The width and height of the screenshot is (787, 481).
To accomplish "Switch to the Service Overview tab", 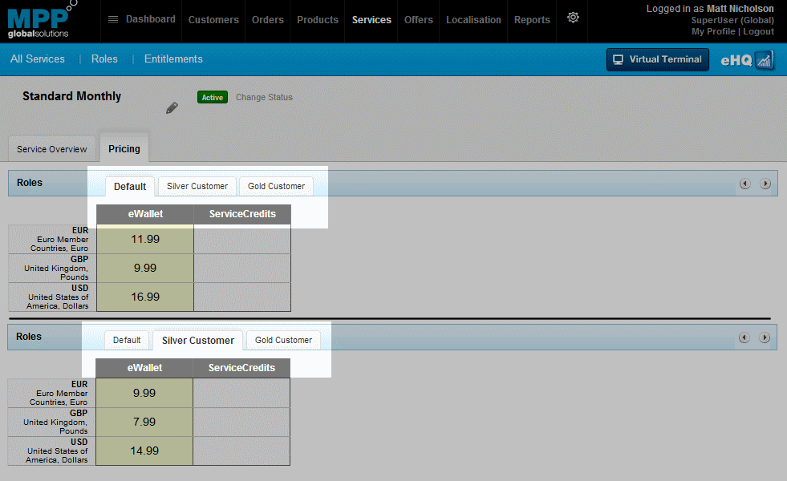I will point(52,149).
